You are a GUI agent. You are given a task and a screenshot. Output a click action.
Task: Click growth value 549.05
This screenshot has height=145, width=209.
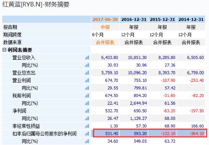[140, 141]
